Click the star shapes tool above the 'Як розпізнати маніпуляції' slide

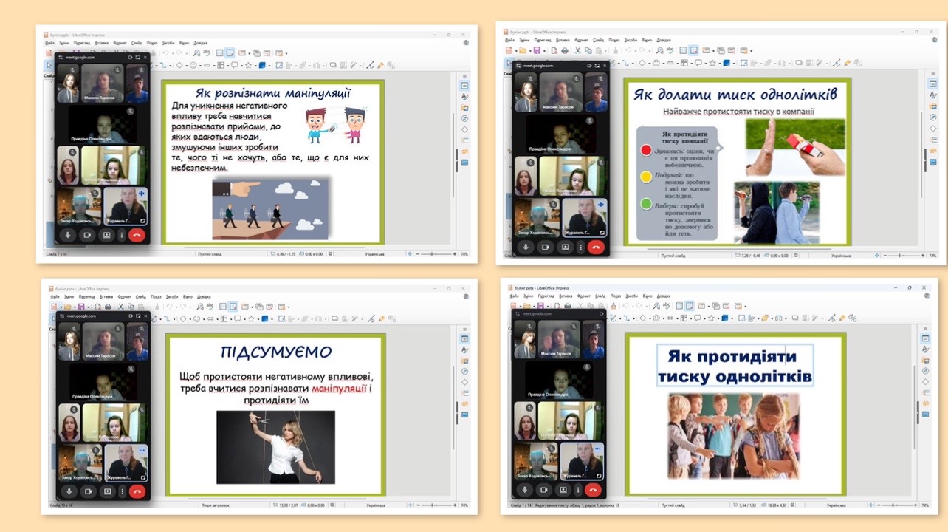click(x=249, y=65)
